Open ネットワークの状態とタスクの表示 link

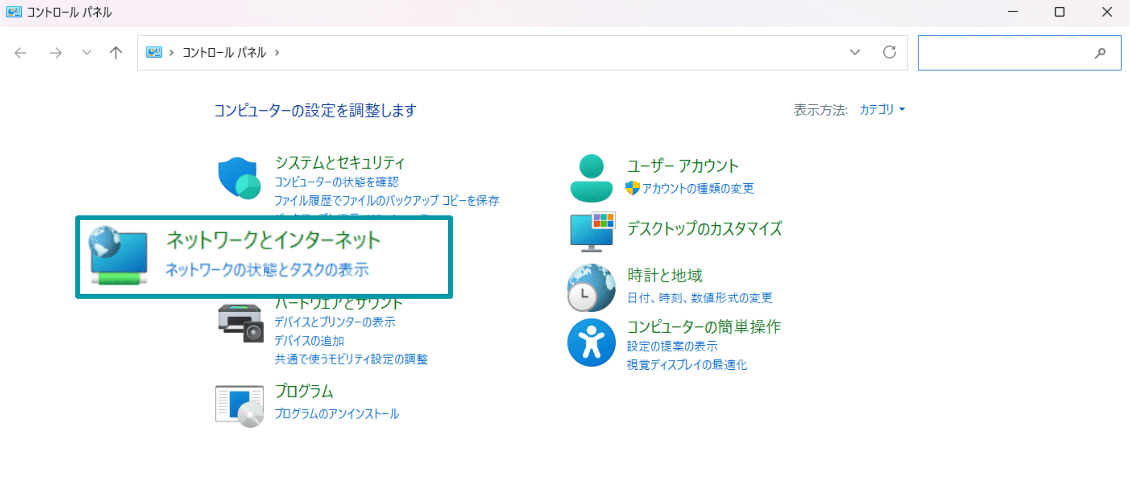(267, 270)
